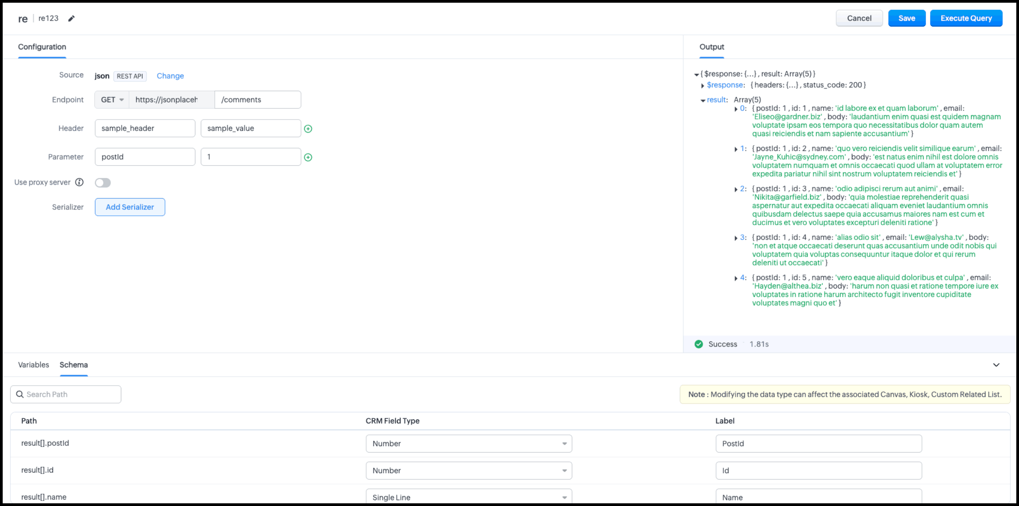Collapse the bottom panel with chevron icon
Screen dimensions: 1019x506
point(996,365)
